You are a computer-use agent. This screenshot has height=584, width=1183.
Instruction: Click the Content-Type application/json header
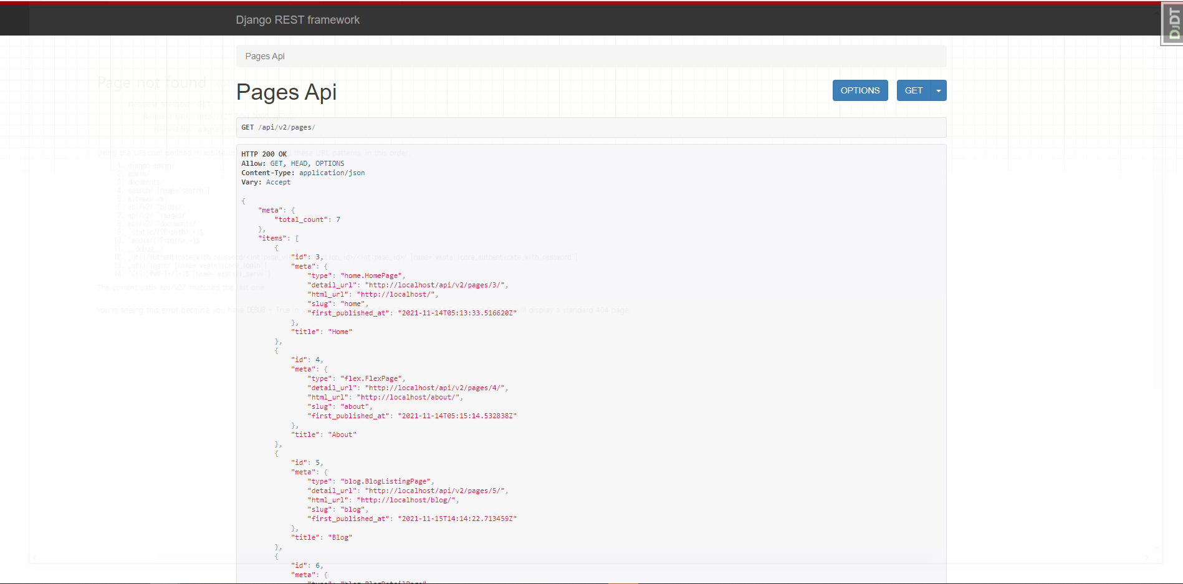(x=303, y=173)
